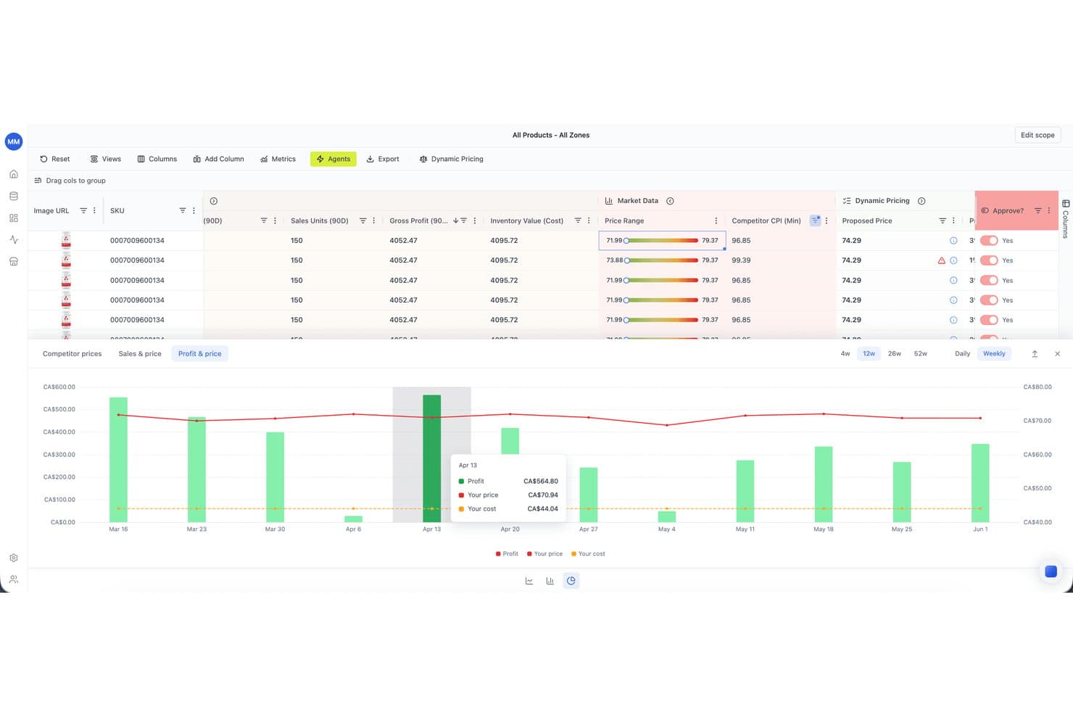Toggle Approve switch in first row
The image size is (1073, 716).
(989, 240)
